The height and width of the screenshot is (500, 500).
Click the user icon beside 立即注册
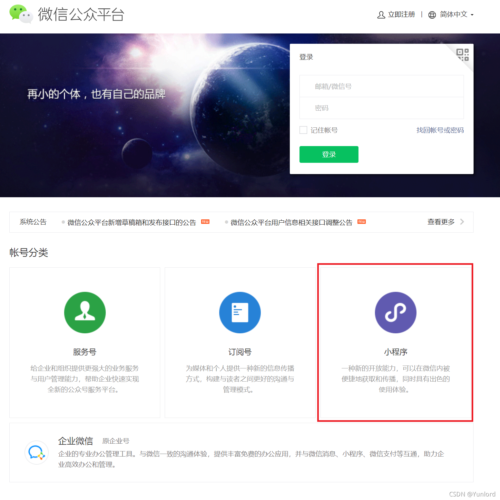click(x=381, y=15)
